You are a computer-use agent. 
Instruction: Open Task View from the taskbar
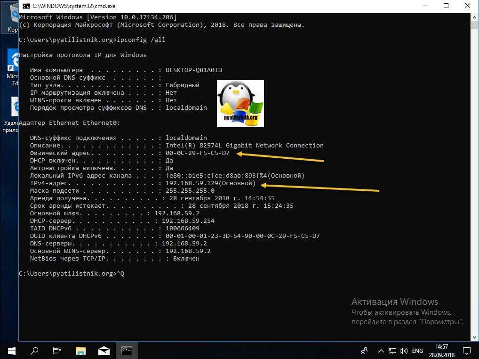[x=57, y=351]
